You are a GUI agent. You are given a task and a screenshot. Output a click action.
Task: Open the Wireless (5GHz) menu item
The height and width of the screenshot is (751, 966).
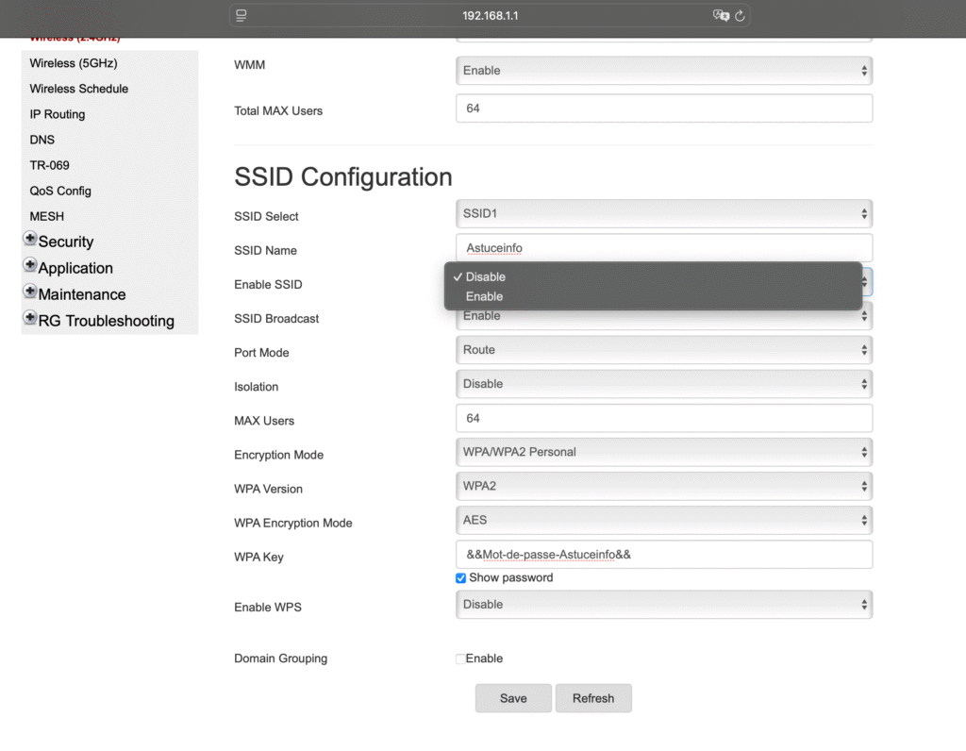74,63
